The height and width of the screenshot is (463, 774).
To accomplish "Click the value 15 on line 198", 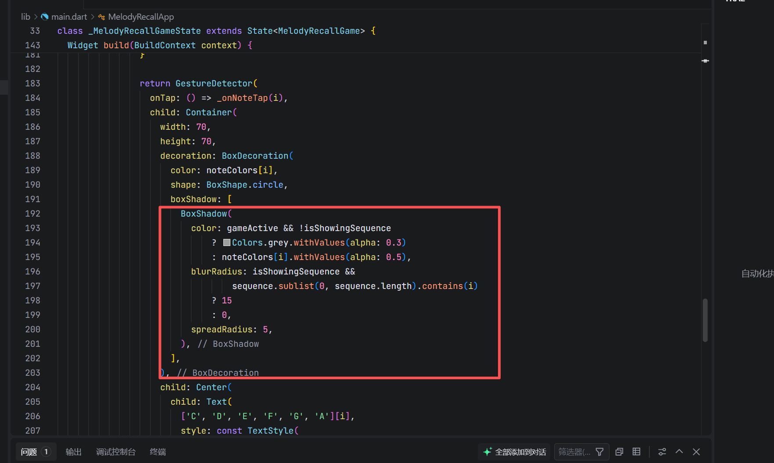I will [227, 300].
